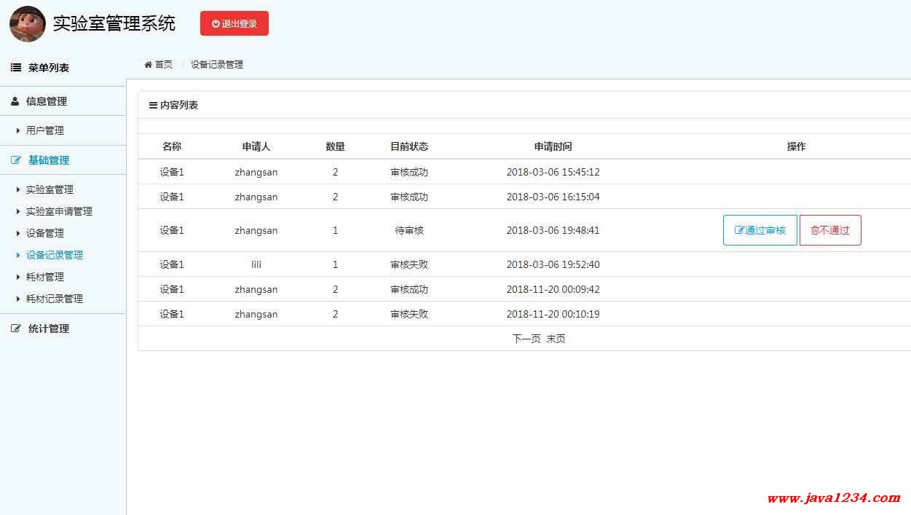Image resolution: width=911 pixels, height=515 pixels.
Task: Select 设备管理 in the sidebar
Action: point(45,233)
